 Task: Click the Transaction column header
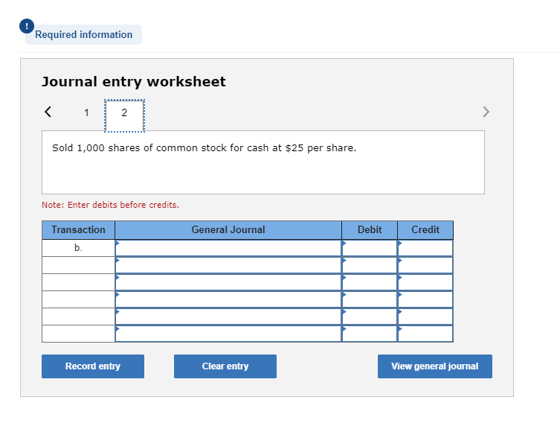pyautogui.click(x=78, y=230)
